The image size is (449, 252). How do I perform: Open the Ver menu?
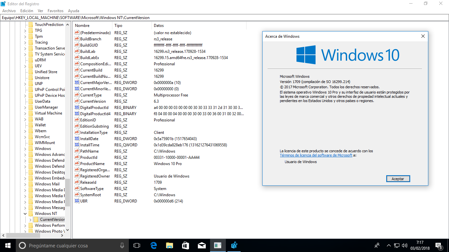click(x=40, y=11)
